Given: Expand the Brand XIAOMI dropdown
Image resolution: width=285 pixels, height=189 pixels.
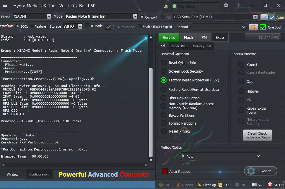Looking at the screenshot, I should pyautogui.click(x=49, y=16).
